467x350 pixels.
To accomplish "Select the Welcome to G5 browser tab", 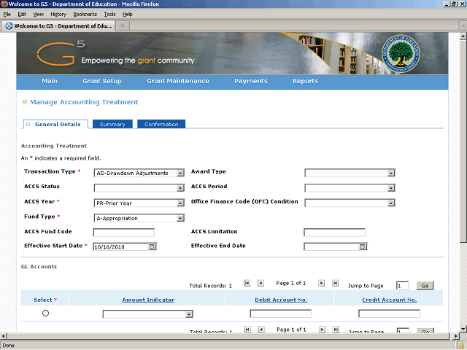I will click(58, 26).
